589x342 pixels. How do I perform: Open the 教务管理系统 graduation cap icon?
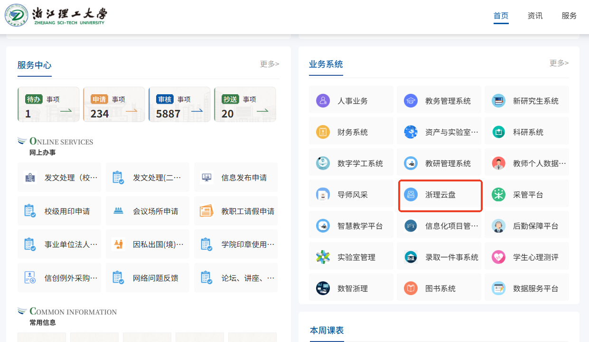[x=411, y=100]
